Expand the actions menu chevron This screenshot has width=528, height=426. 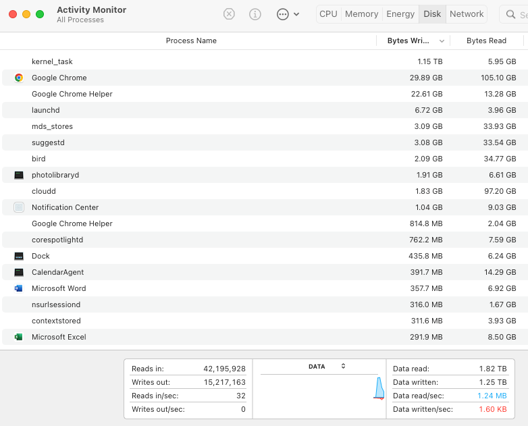click(x=296, y=14)
